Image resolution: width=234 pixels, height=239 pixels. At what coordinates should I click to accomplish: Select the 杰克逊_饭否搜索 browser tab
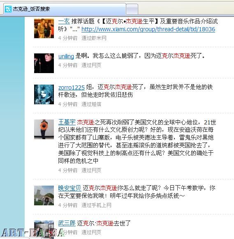(65, 9)
